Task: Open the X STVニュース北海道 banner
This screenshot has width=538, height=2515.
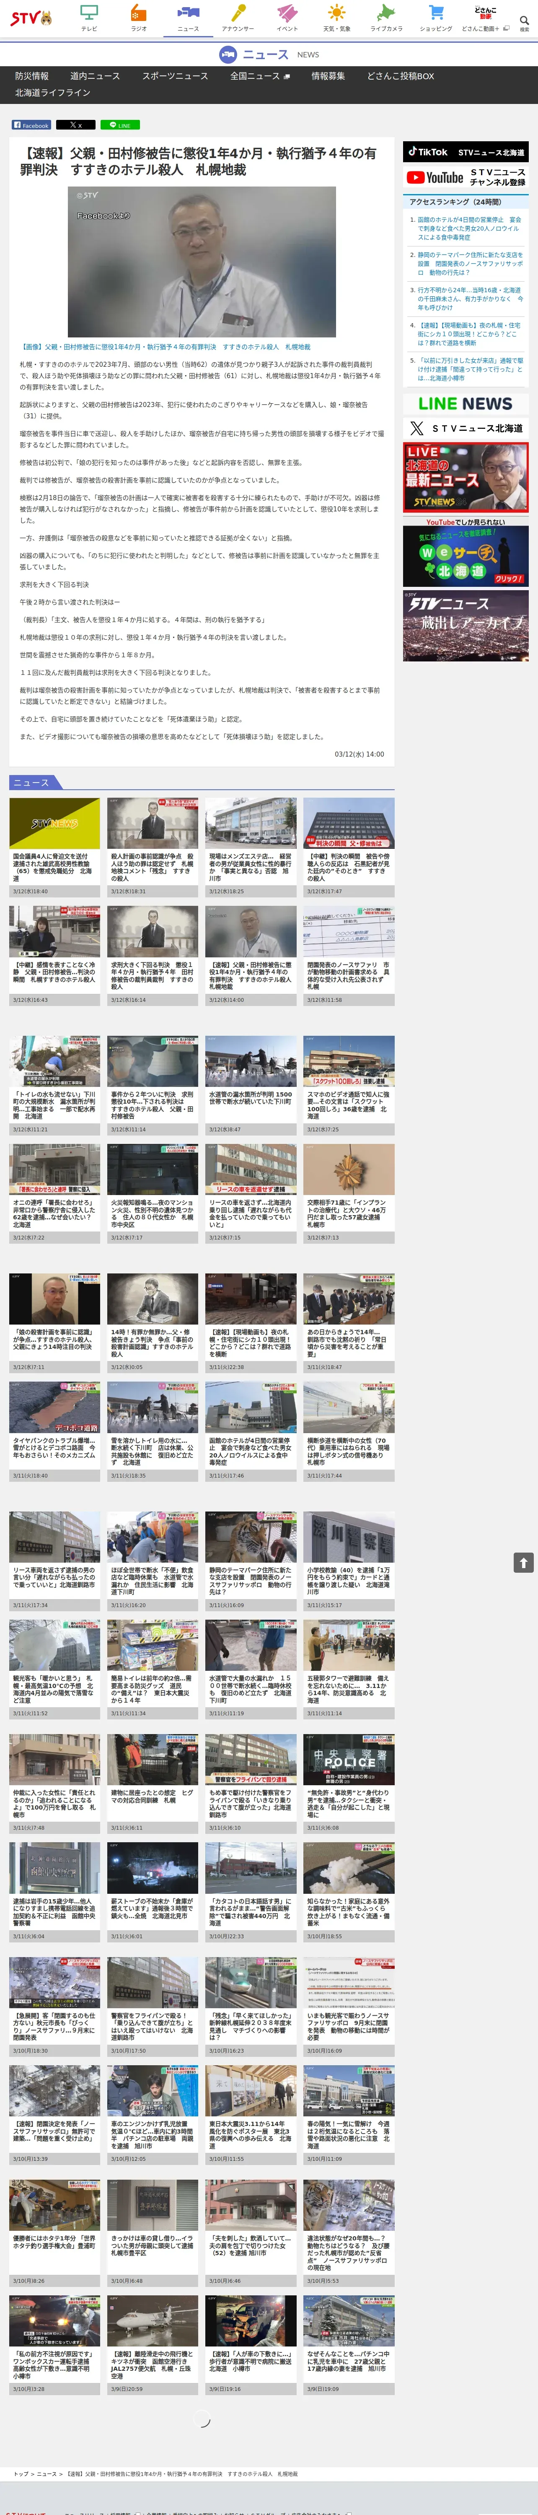Action: 466,429
